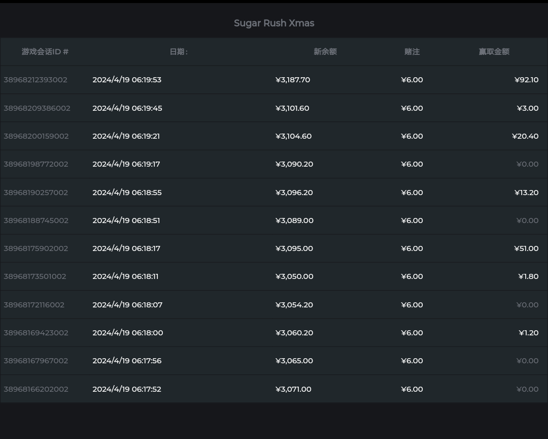Viewport: 548px width, 439px height.
Task: Select date 2024/4/19 06:18:11
Action: pyautogui.click(x=125, y=276)
